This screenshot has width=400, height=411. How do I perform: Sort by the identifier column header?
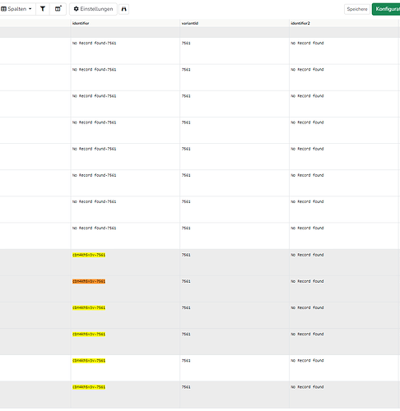tap(81, 23)
